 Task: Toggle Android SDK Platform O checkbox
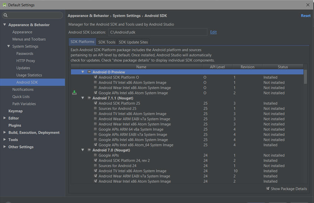click(96, 77)
